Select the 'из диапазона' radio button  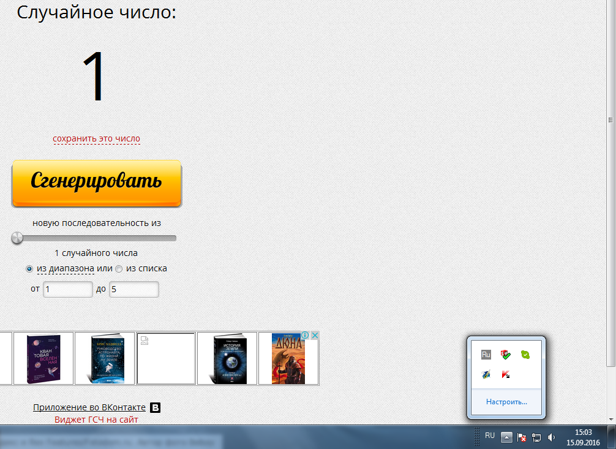(x=29, y=269)
